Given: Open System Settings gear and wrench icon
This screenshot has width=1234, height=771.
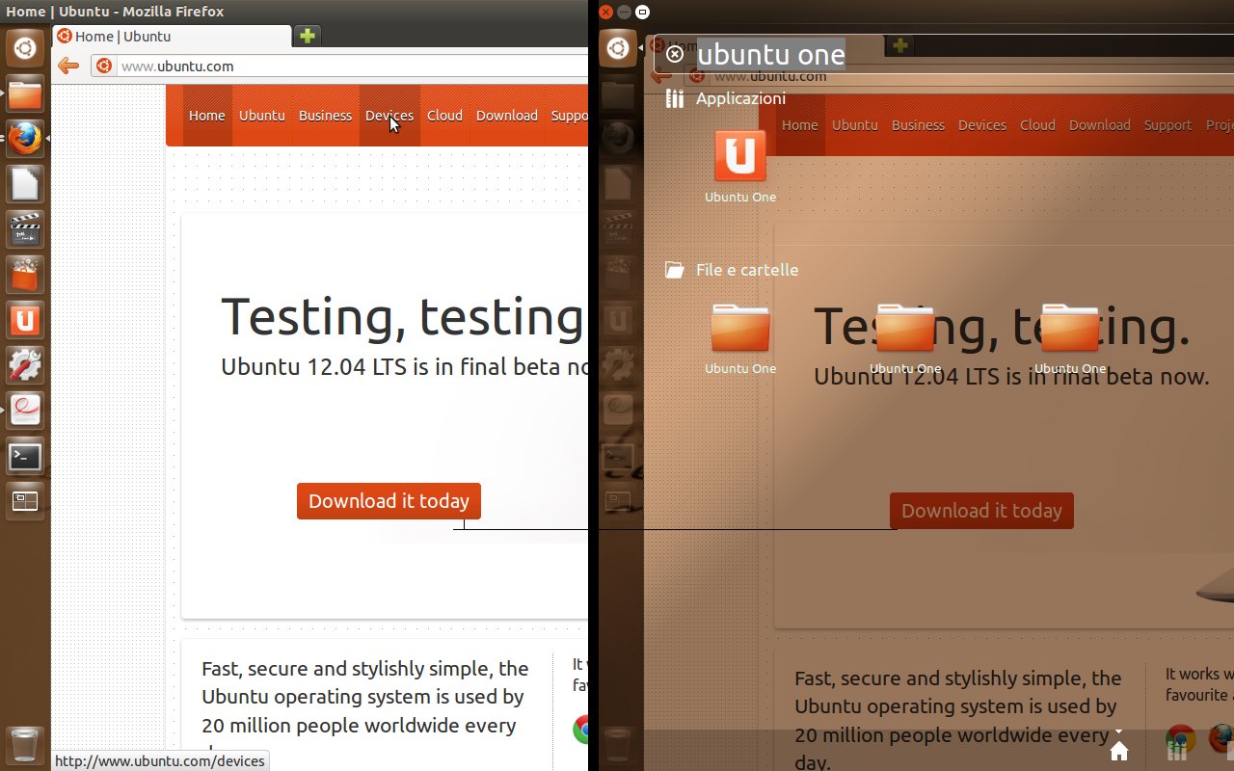Looking at the screenshot, I should pyautogui.click(x=25, y=365).
